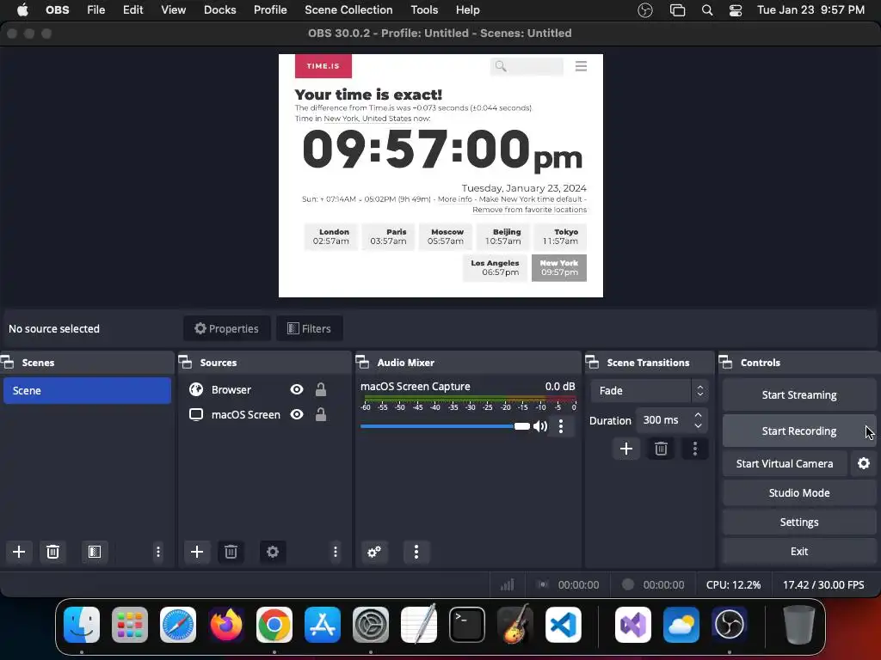Add a new scene with plus icon
Screen dimensions: 881x660
(x=19, y=552)
